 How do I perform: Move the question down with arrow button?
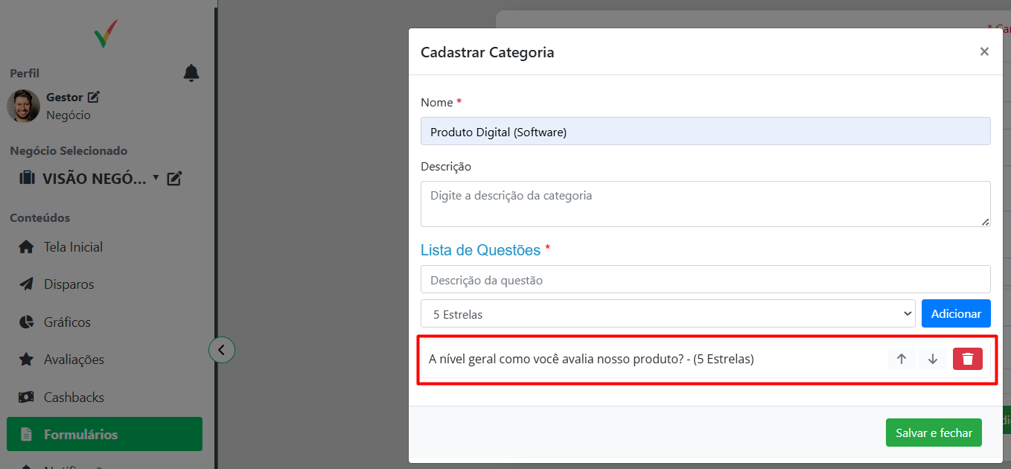point(933,359)
